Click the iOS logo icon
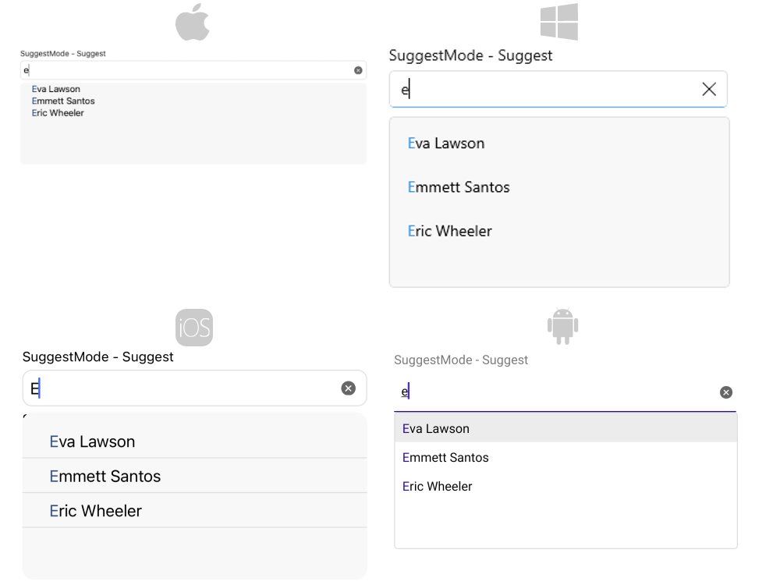 pyautogui.click(x=193, y=327)
